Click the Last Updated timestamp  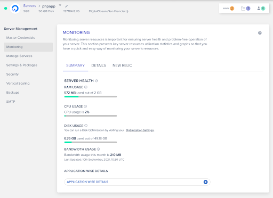coord(94,160)
